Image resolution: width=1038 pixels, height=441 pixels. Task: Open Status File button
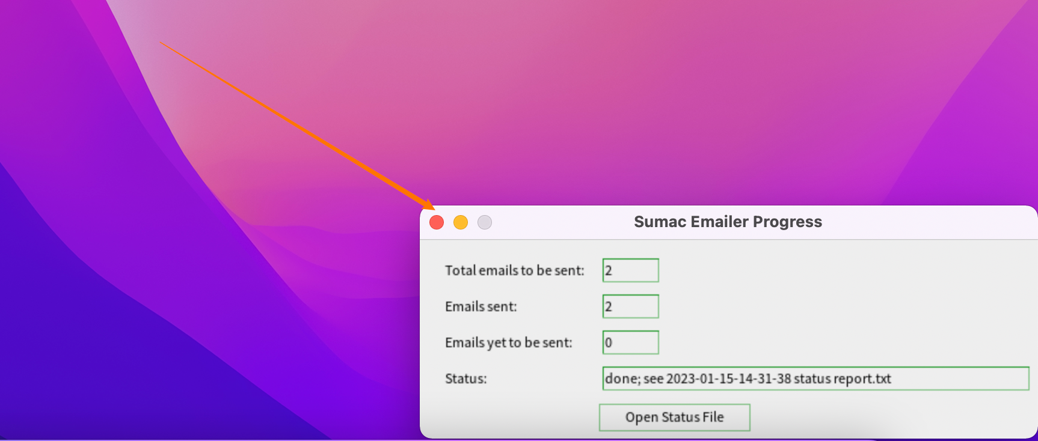(674, 418)
